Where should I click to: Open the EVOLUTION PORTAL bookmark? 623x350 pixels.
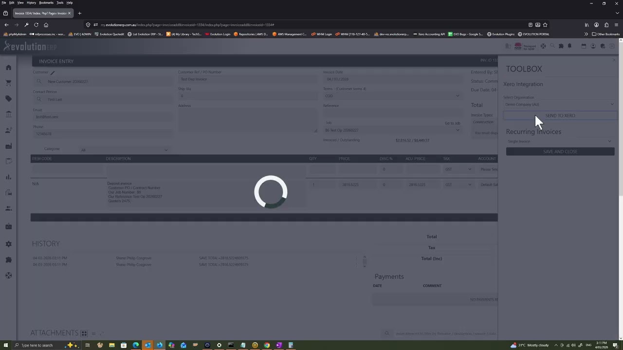pos(533,34)
